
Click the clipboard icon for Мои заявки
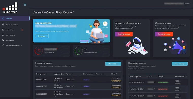[3, 30]
